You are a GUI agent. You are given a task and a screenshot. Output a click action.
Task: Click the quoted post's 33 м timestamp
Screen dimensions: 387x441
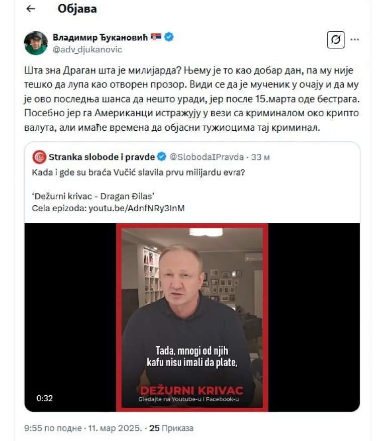[x=260, y=157]
